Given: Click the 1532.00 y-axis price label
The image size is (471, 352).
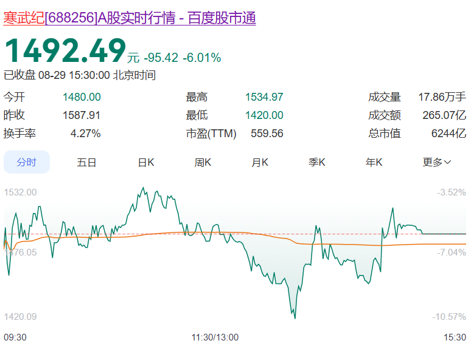Looking at the screenshot, I should pyautogui.click(x=21, y=192).
